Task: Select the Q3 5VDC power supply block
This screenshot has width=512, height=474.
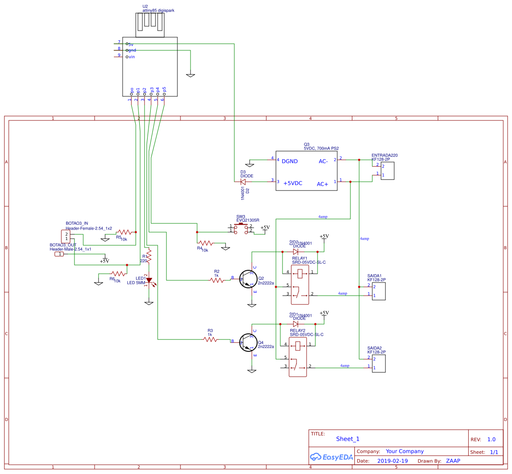Action: (306, 170)
